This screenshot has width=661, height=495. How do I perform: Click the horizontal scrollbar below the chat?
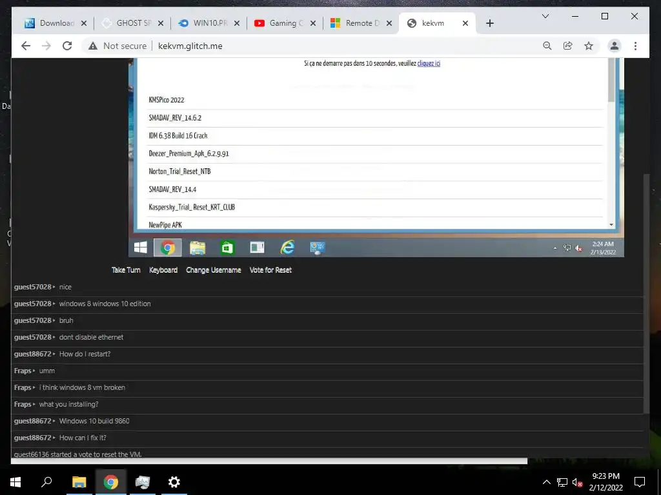click(269, 461)
